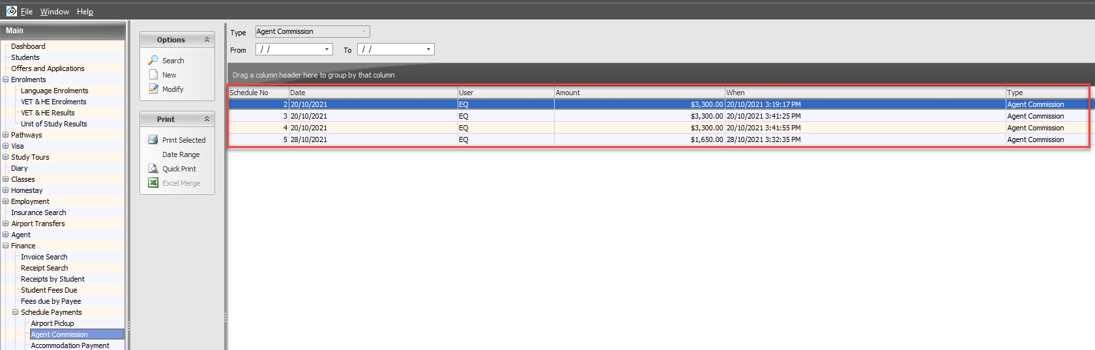Click the Excel Merge spreadsheet icon
The width and height of the screenshot is (1095, 350).
click(153, 182)
